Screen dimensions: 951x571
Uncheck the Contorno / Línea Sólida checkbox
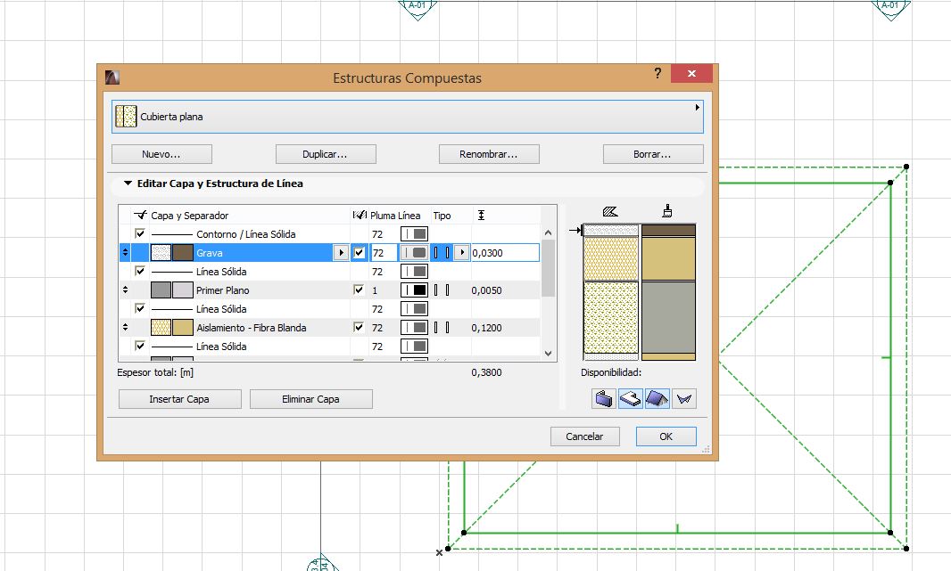pyautogui.click(x=140, y=234)
